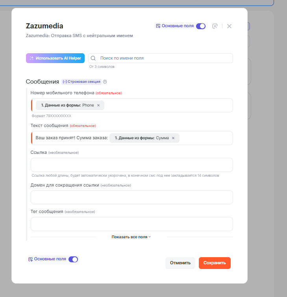
Task: Toggle the bottom Основные поля switch
Action: 73,259
